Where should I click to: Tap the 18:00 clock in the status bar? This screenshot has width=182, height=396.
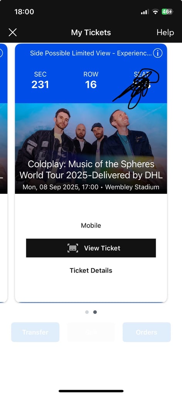pos(24,12)
